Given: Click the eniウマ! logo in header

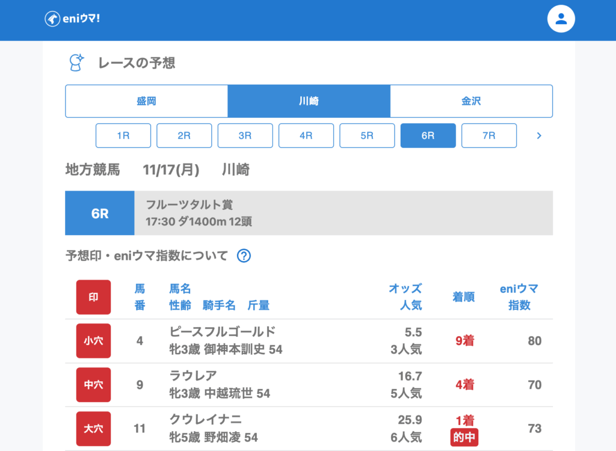Looking at the screenshot, I should [x=72, y=19].
